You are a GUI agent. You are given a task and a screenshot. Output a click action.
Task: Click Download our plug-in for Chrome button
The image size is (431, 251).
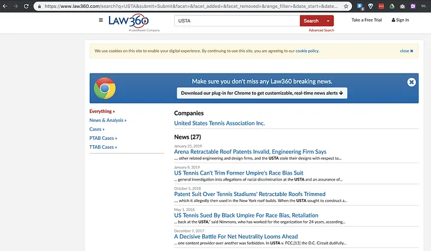(x=262, y=93)
